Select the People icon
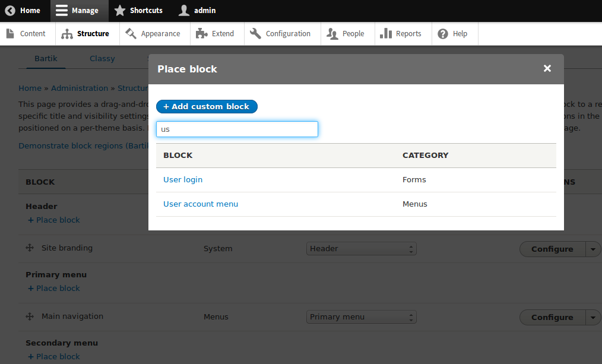 click(331, 34)
